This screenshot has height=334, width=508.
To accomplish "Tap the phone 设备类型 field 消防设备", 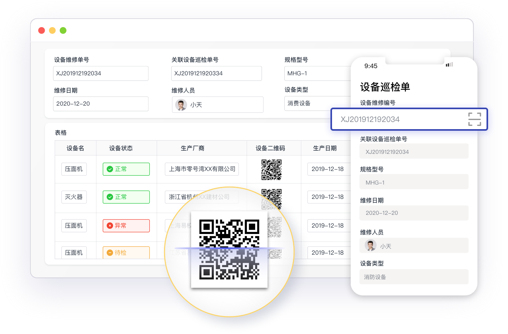I will coord(414,277).
